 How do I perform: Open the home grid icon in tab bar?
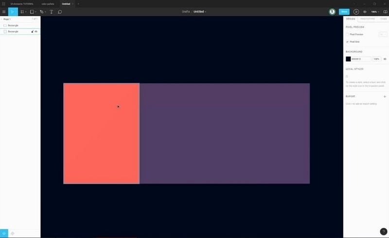(x=3, y=4)
